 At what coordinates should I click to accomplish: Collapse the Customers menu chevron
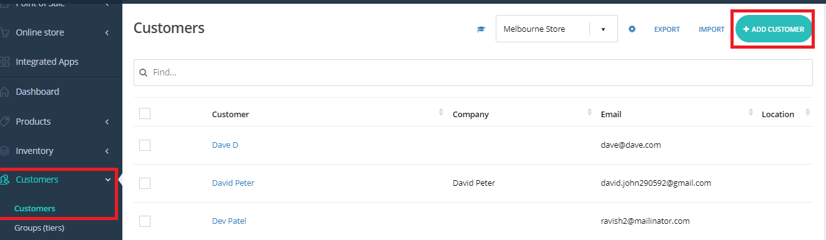click(x=107, y=180)
